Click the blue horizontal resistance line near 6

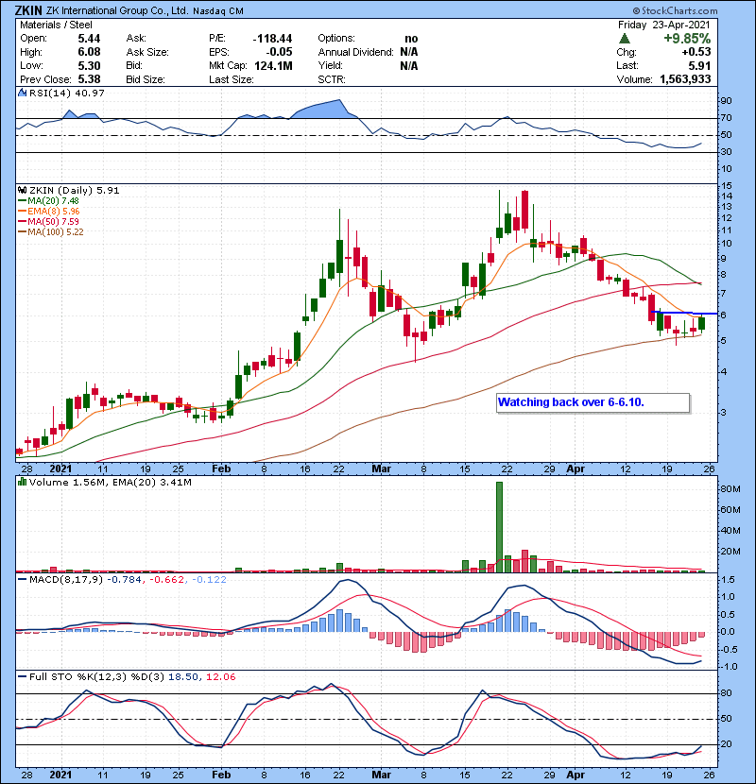[x=684, y=313]
